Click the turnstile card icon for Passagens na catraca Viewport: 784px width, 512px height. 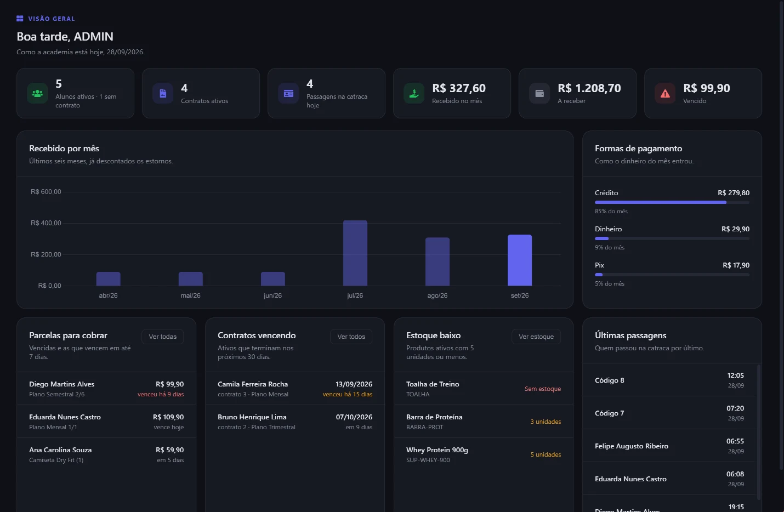288,93
